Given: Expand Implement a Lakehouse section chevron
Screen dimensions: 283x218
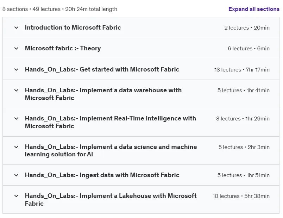Looking at the screenshot, I should pyautogui.click(x=16, y=196).
